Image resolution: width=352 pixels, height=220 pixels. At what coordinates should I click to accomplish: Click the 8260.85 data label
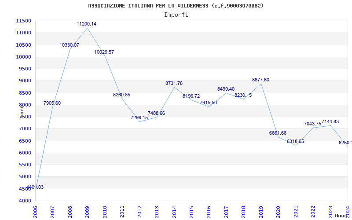[122, 95]
